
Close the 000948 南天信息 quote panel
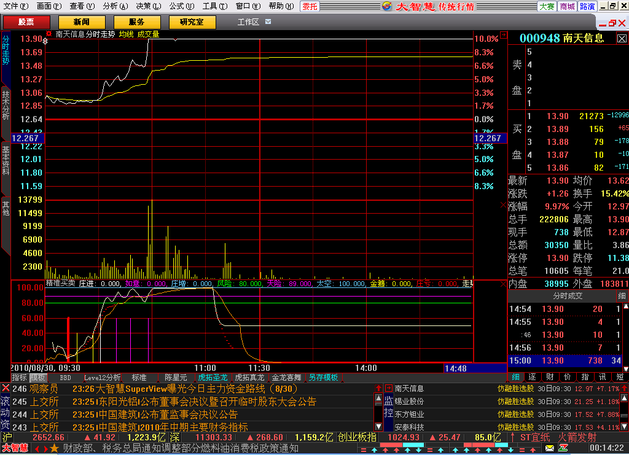[622, 39]
